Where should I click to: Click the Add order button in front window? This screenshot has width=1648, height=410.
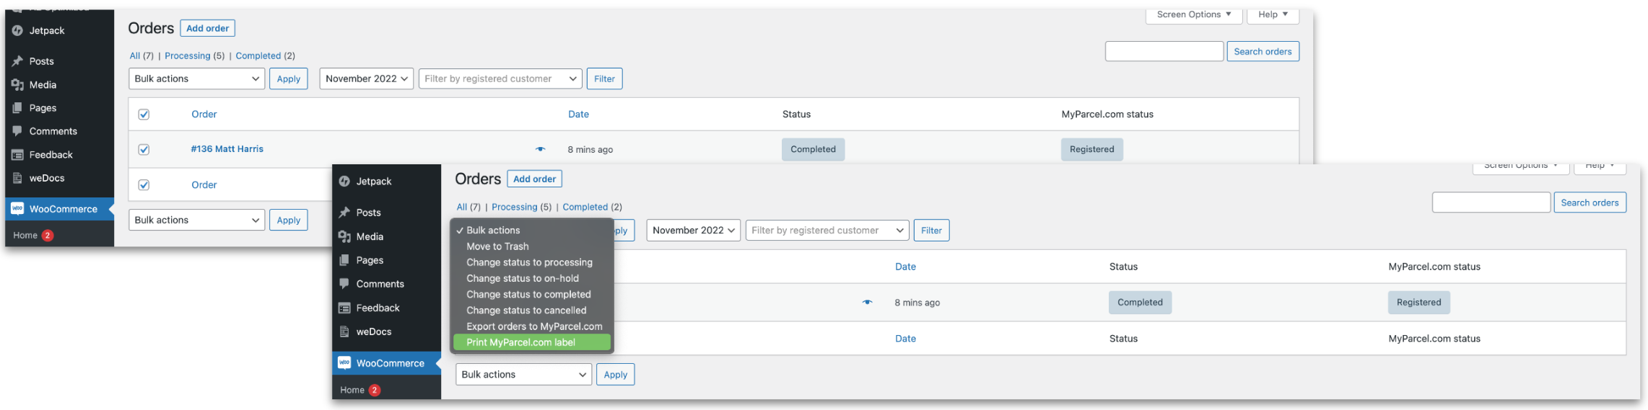(534, 179)
